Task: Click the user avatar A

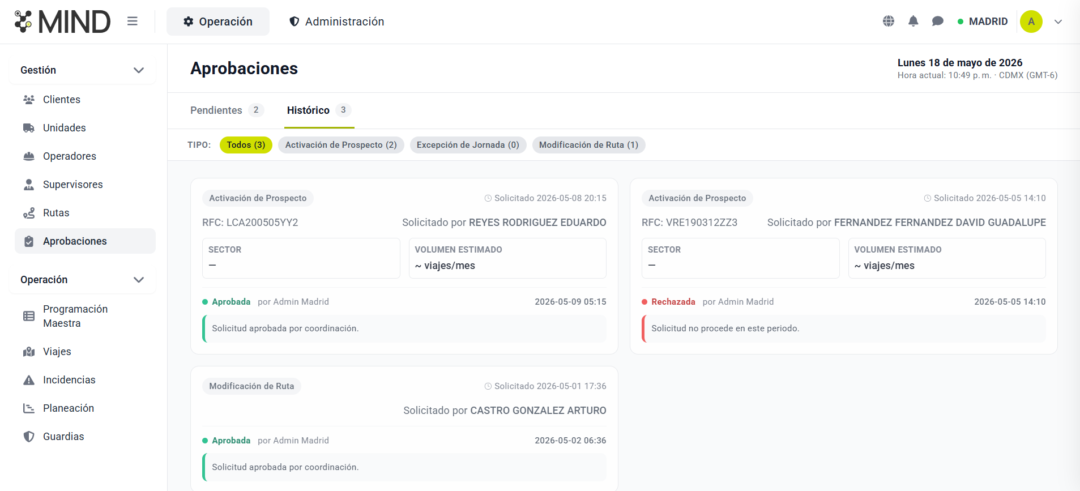Action: (x=1031, y=22)
